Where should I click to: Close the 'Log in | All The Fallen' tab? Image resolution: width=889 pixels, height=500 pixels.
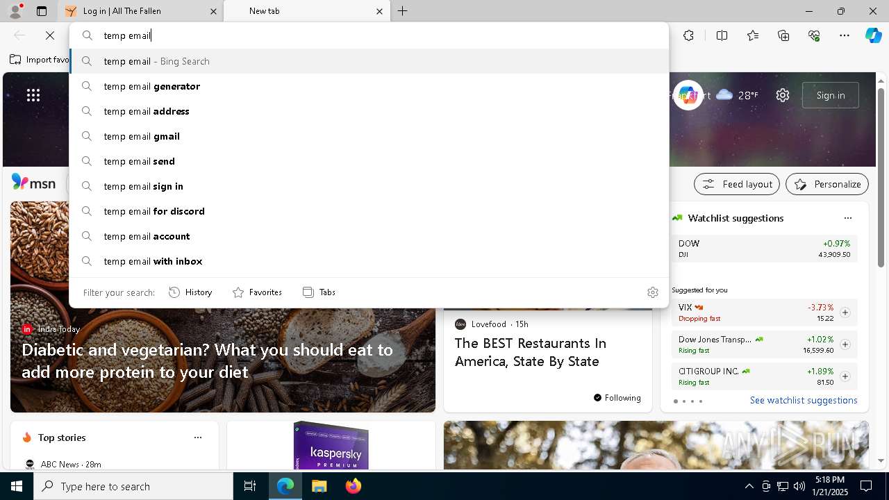213,11
